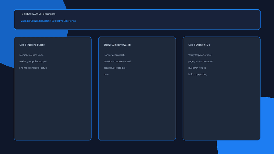Select the heading 'Step 1: Published Scope'
Screen dimensions: 274x154
coord(32,45)
